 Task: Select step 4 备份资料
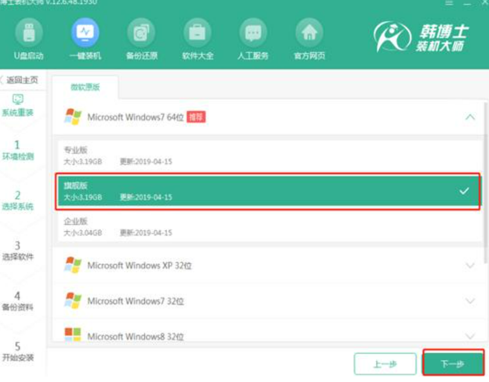tap(18, 301)
